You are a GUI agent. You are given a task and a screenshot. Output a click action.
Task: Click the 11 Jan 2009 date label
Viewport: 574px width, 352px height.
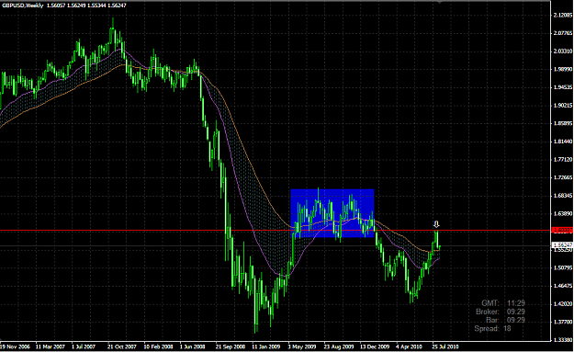(x=266, y=346)
